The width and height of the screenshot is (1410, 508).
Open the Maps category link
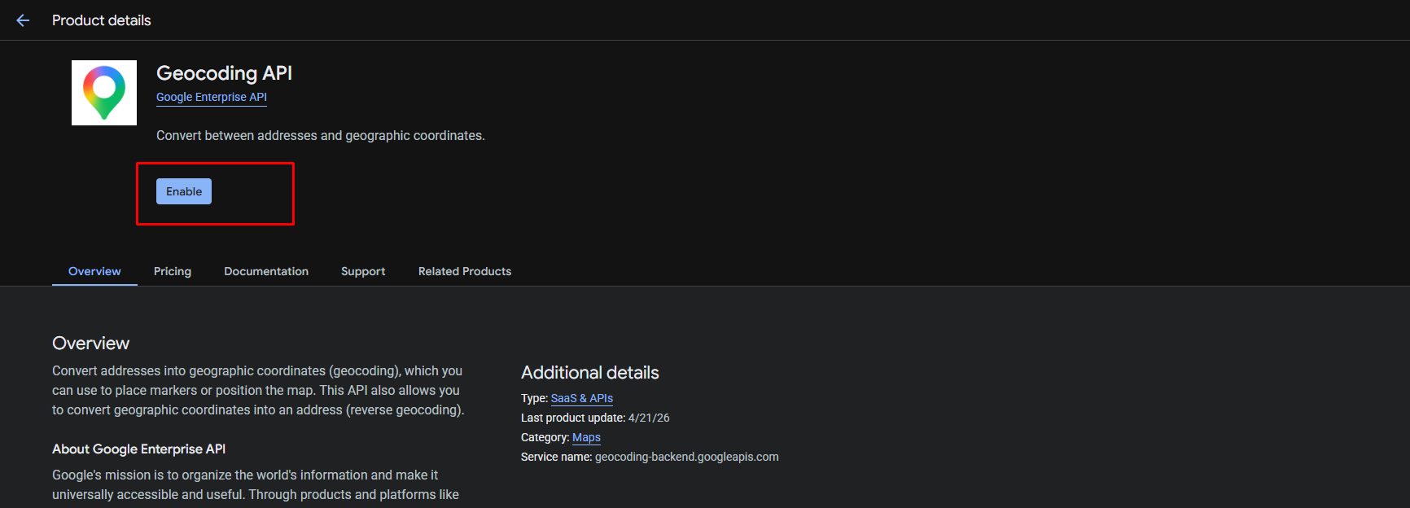[586, 437]
